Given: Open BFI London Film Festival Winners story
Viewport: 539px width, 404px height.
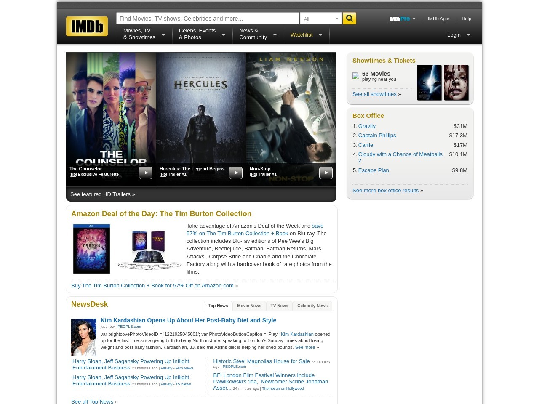Looking at the screenshot, I should pos(270,381).
